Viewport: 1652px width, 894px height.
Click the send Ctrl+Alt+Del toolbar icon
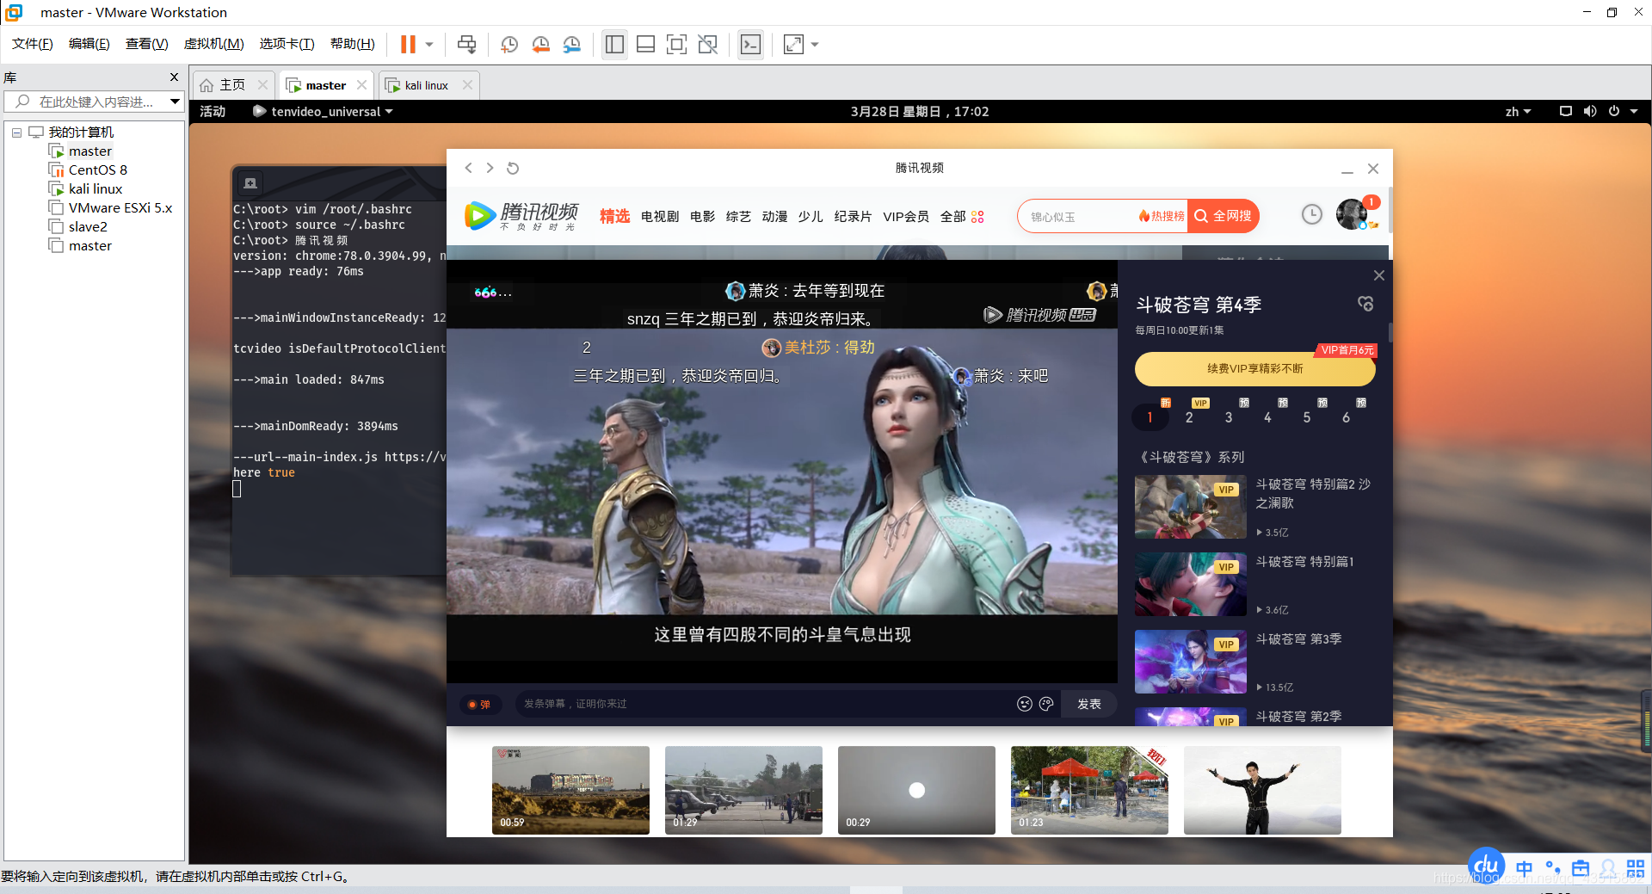pyautogui.click(x=466, y=44)
